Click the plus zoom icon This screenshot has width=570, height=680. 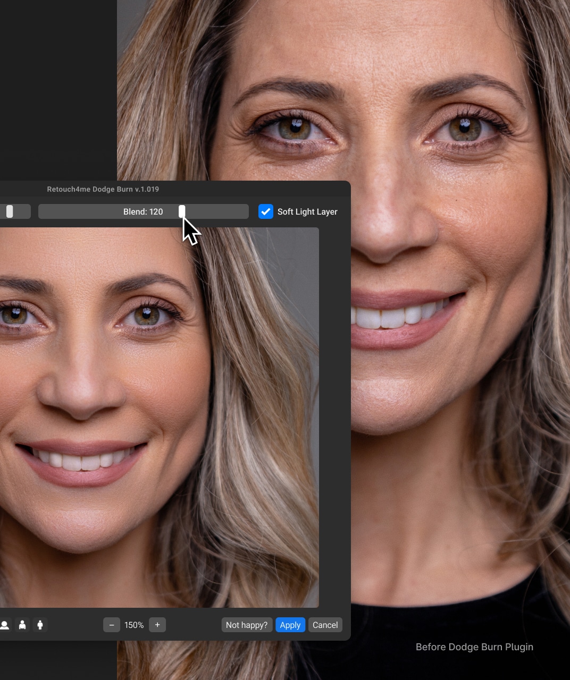(x=157, y=625)
